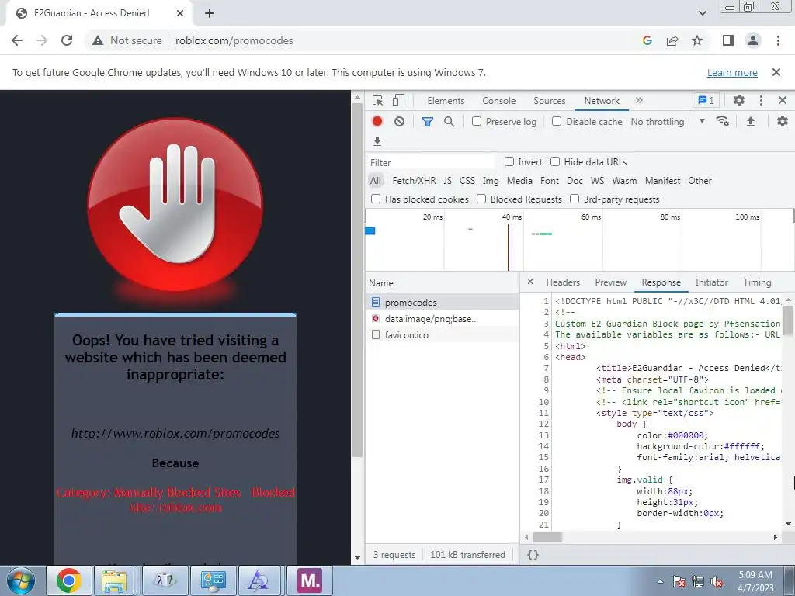795x596 pixels.
Task: Close the request details pane X
Action: 529,282
